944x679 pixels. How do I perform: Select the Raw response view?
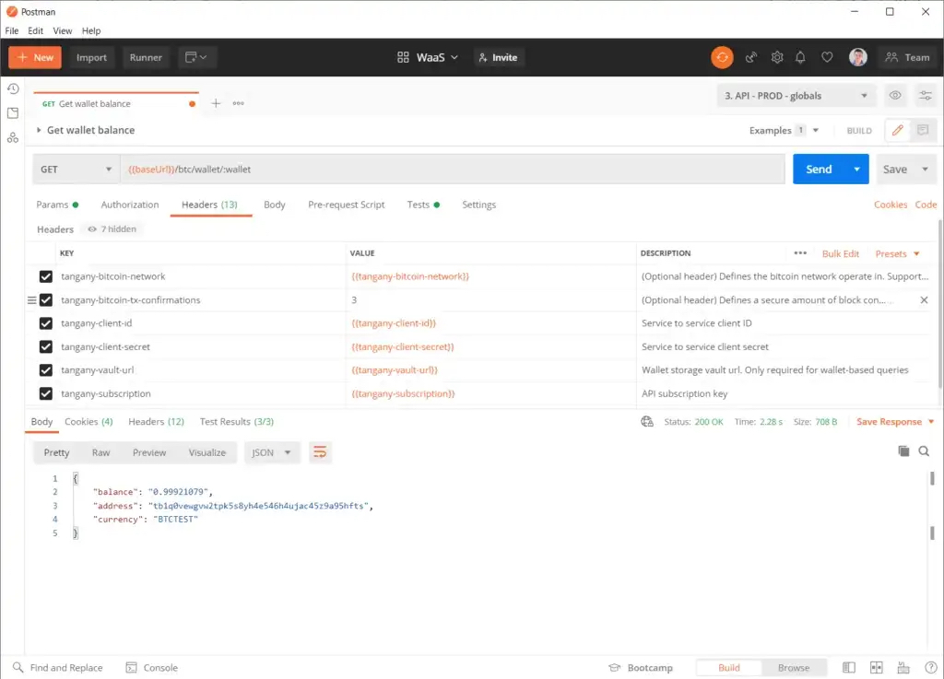pyautogui.click(x=100, y=452)
